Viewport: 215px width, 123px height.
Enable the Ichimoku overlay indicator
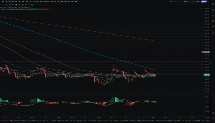[24, 120]
